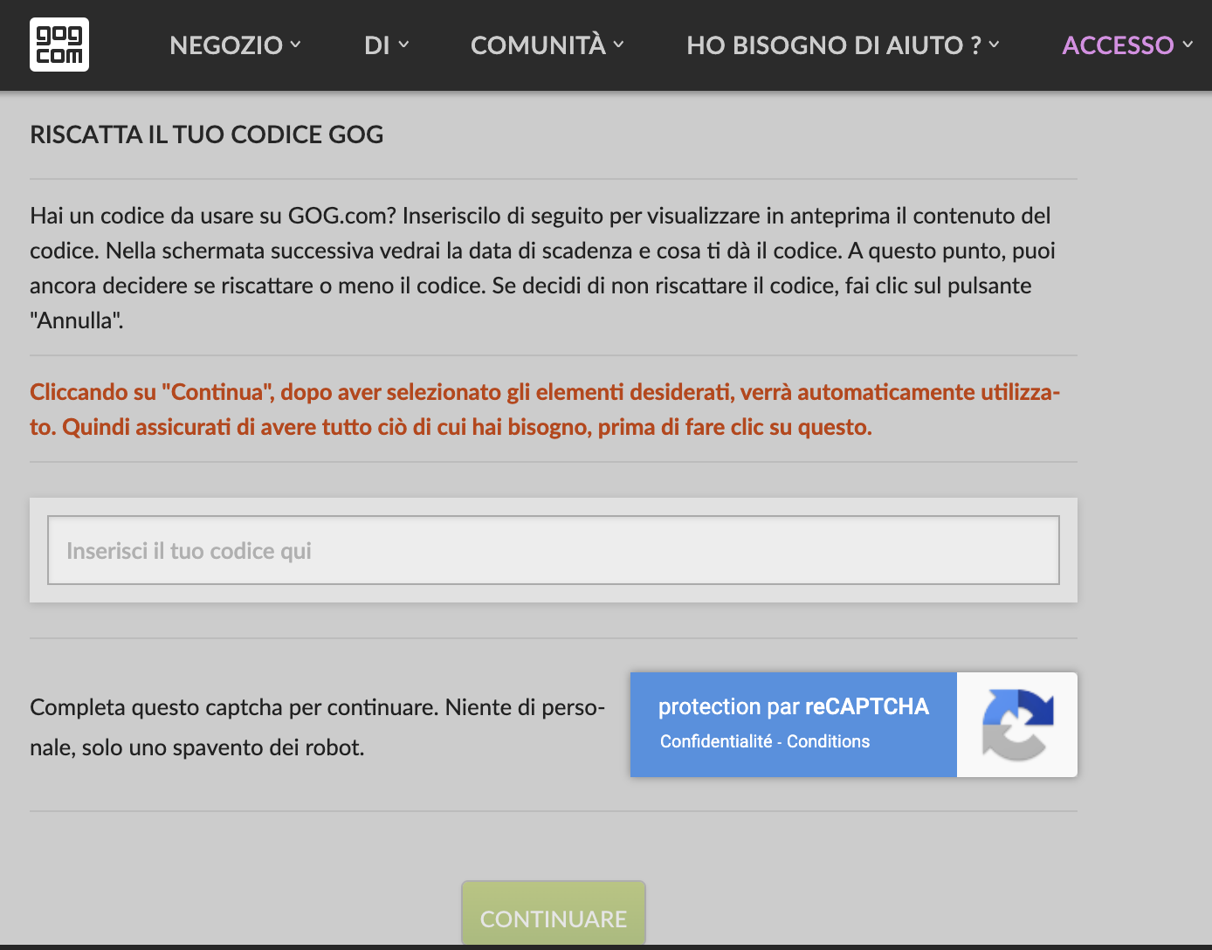The image size is (1212, 950).
Task: Expand the chevron next to NEGOZIO
Action: (x=295, y=45)
